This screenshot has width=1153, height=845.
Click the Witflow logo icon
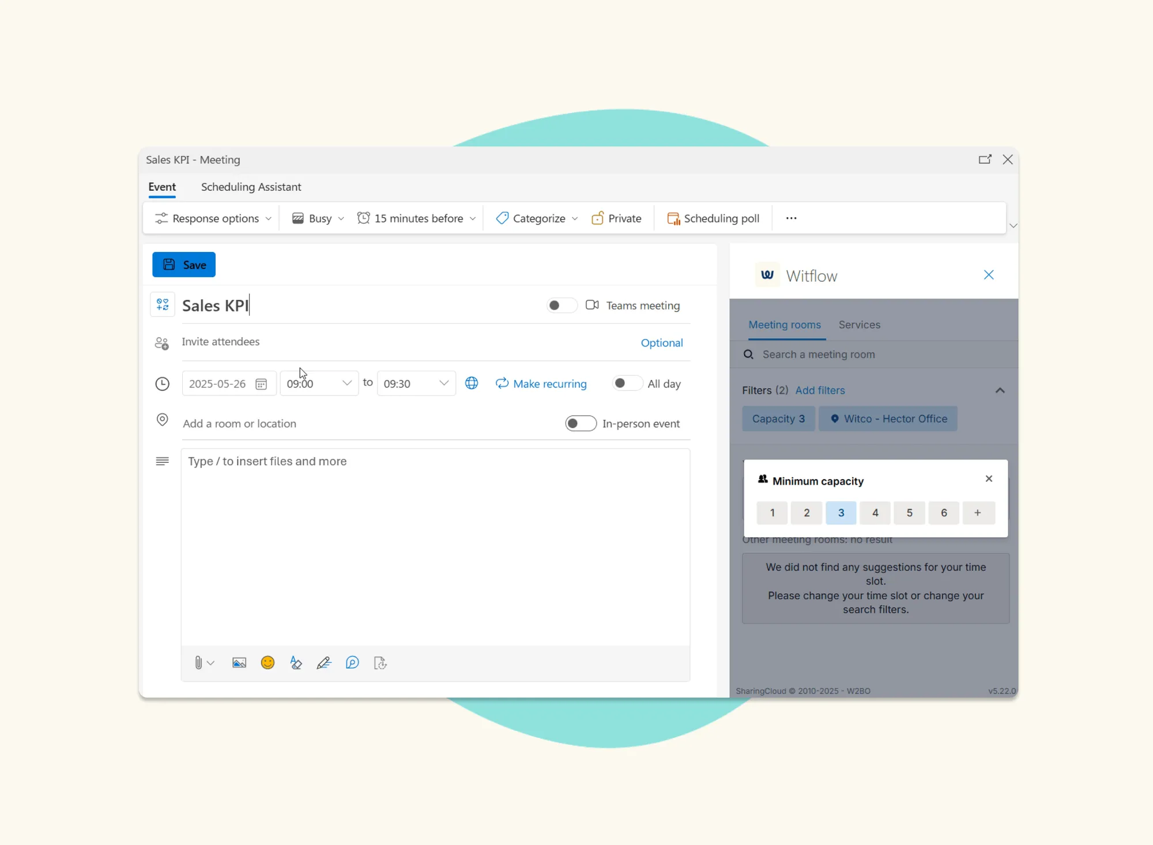(x=767, y=275)
